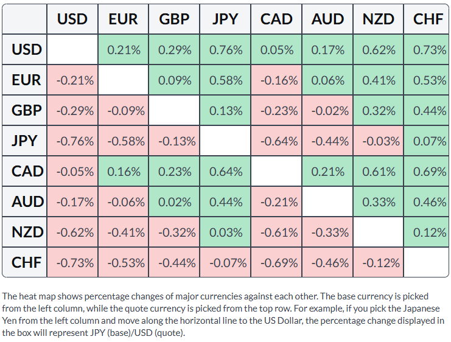
Task: Click the AUD row label
Action: pyautogui.click(x=24, y=201)
